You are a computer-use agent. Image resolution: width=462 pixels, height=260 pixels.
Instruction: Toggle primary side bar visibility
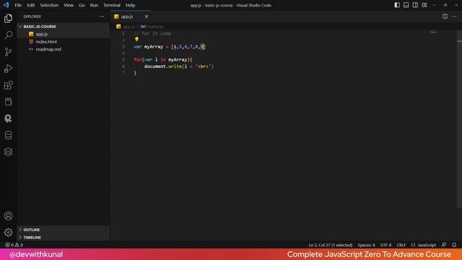pyautogui.click(x=397, y=5)
